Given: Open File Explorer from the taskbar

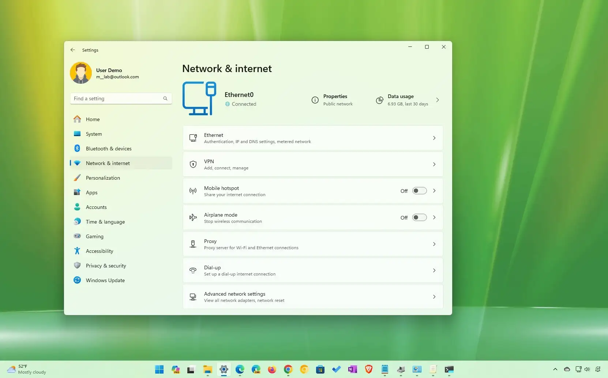Looking at the screenshot, I should point(208,370).
